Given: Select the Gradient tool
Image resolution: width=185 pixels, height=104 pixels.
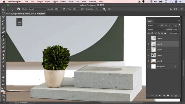Looking at the screenshot, I should tap(3, 51).
